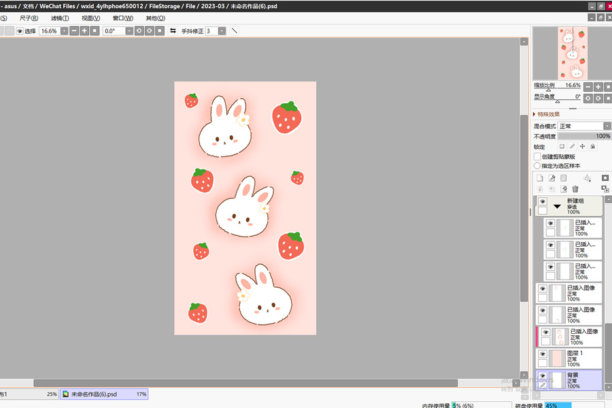Screen dimensions: 612x408
Task: Click the canvas scroll up arrow
Action: coord(524,41)
